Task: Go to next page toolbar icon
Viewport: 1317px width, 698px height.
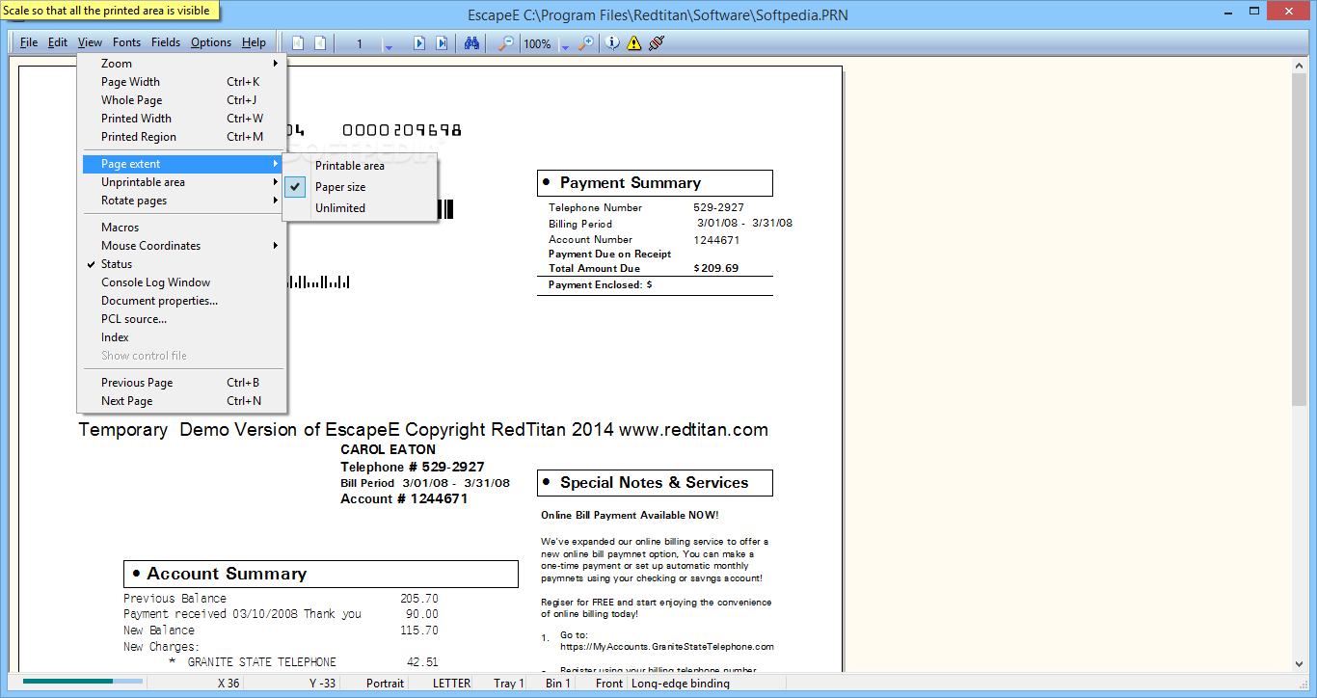Action: [x=420, y=43]
